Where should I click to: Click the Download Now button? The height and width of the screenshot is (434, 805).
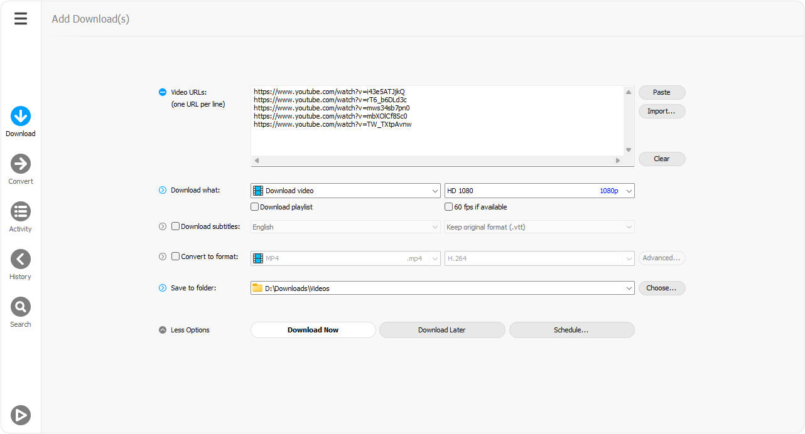coord(313,329)
